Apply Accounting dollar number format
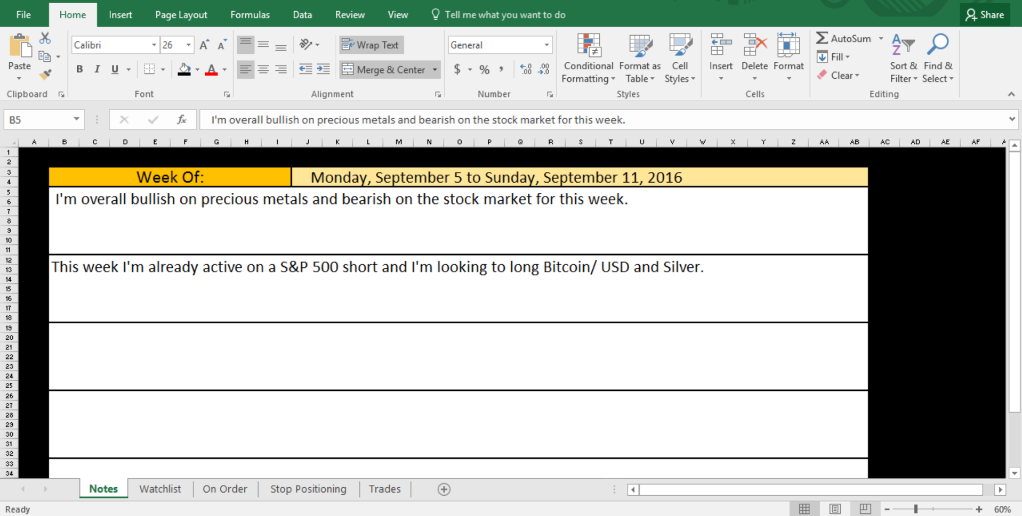The image size is (1022, 516). [x=457, y=69]
